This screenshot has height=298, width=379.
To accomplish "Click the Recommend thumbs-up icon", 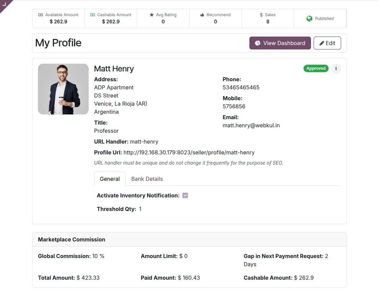I will click(202, 15).
